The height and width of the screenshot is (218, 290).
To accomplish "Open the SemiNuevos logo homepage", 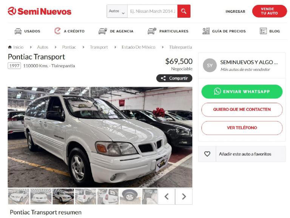I will (39, 11).
